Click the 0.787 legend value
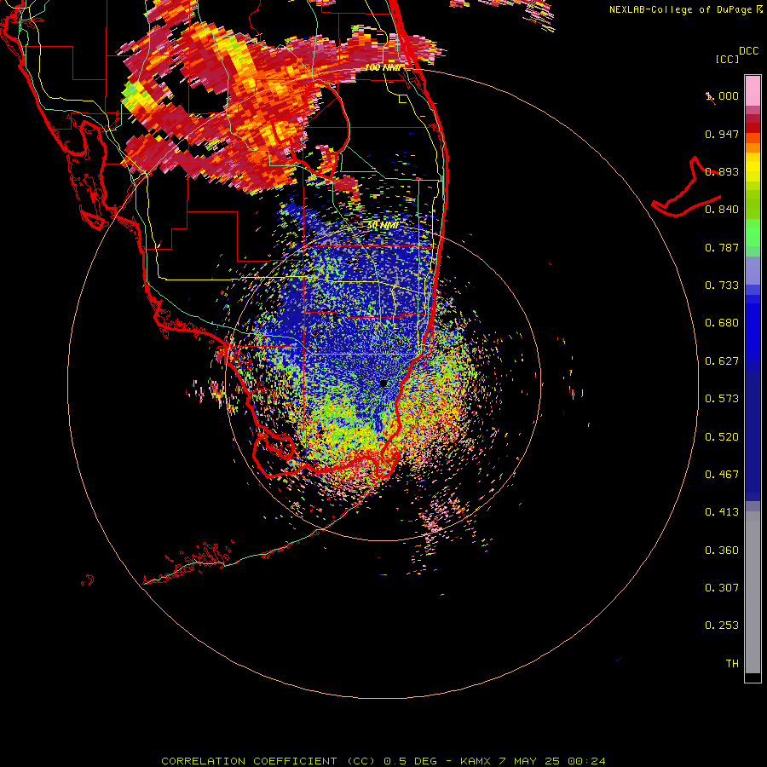The image size is (767, 767). tap(722, 247)
